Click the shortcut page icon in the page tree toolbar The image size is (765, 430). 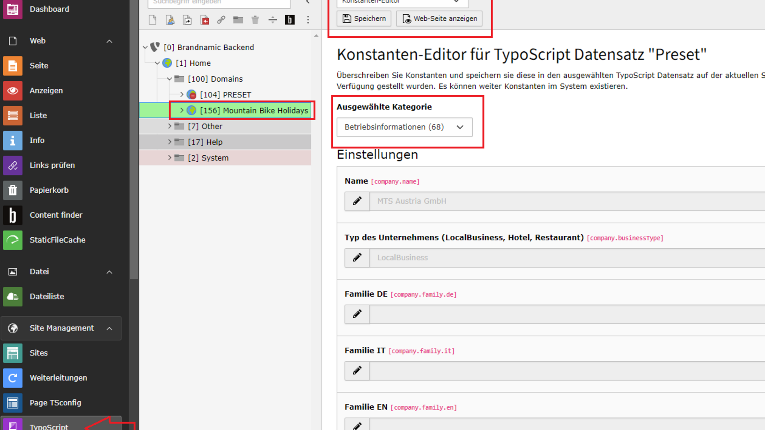[x=187, y=20]
